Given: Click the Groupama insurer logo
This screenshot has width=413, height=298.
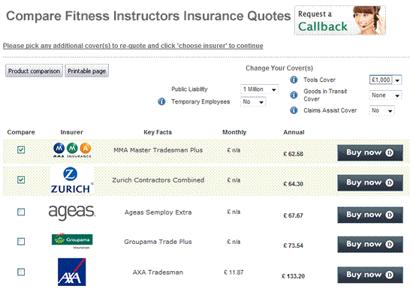Looking at the screenshot, I should 72,241.
